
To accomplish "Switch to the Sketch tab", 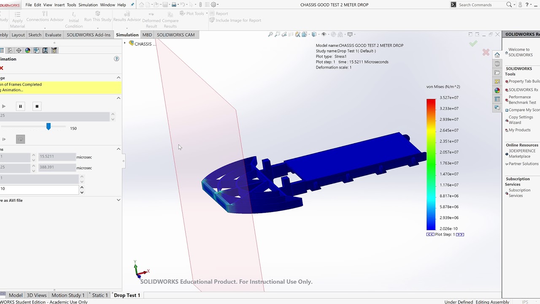I will pyautogui.click(x=35, y=35).
